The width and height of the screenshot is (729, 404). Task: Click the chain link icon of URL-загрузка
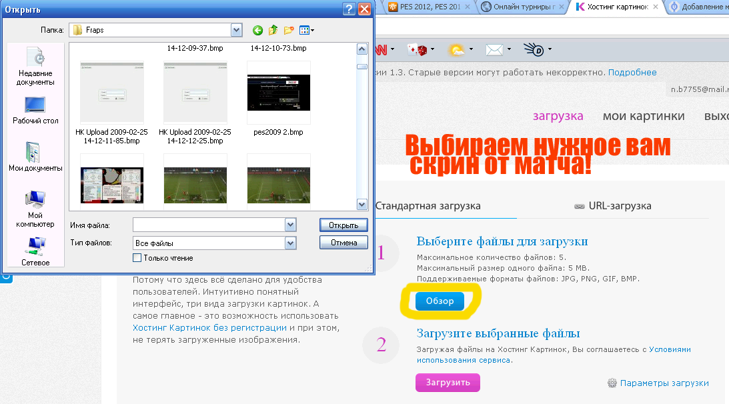click(580, 207)
